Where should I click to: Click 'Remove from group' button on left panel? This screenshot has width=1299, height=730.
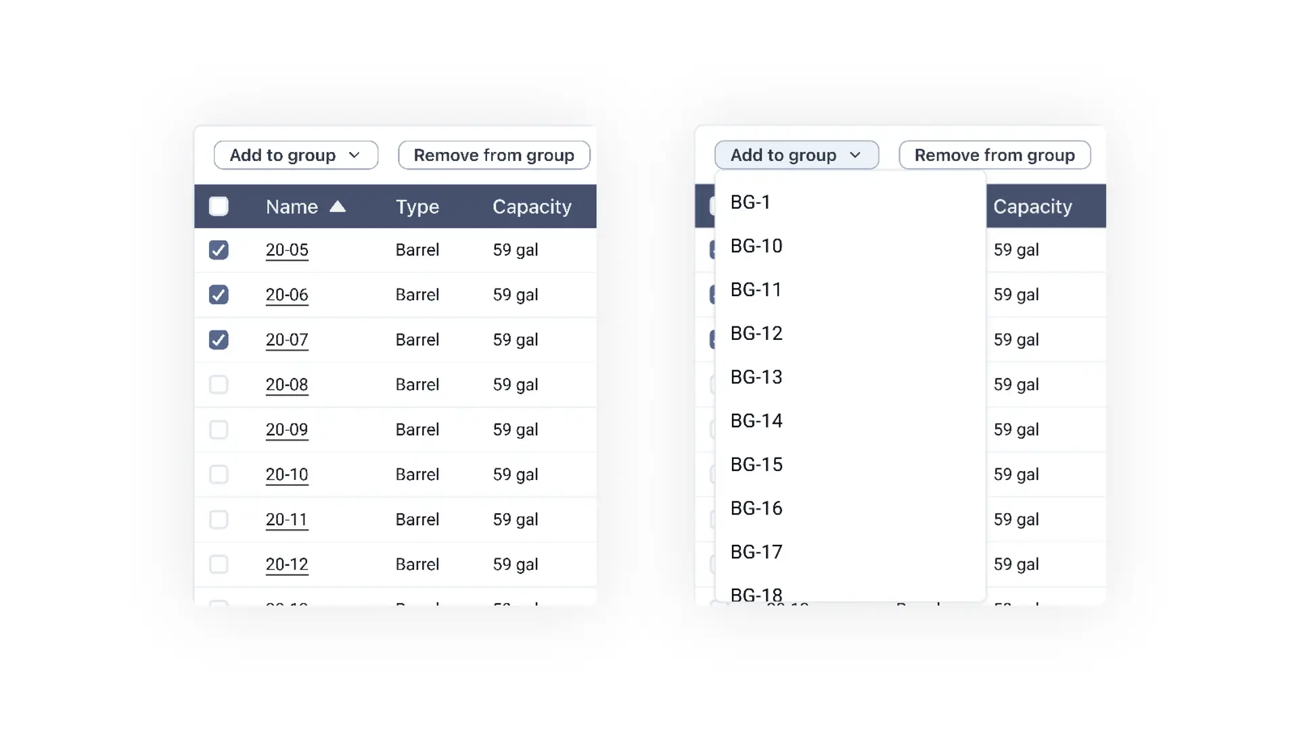click(495, 155)
